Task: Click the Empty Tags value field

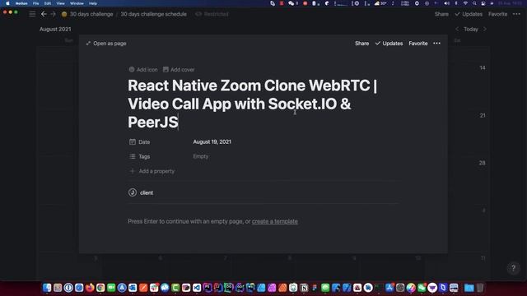Action: 201,156
